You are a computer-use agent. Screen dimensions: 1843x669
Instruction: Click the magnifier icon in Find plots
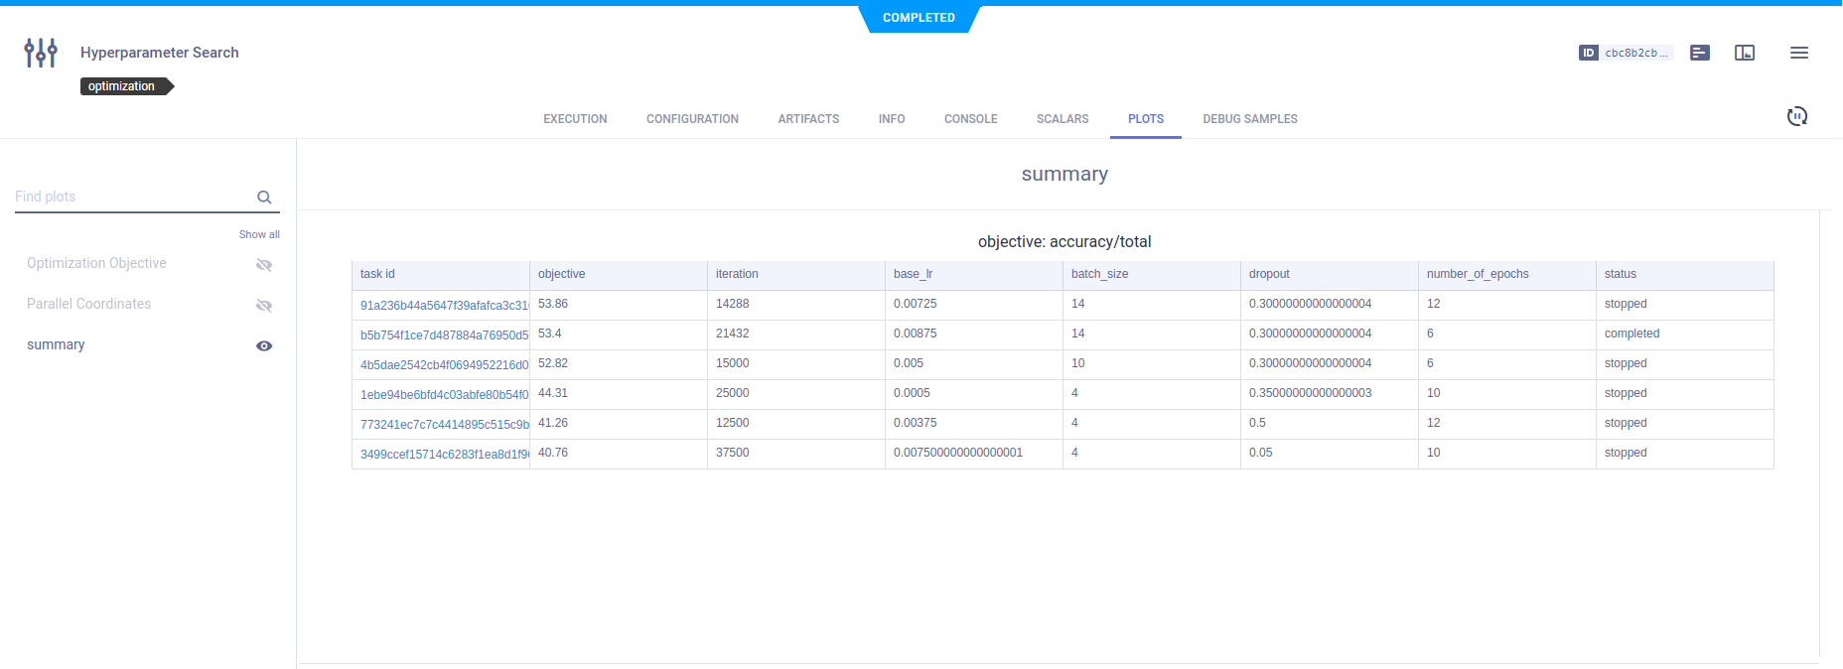pyautogui.click(x=264, y=198)
